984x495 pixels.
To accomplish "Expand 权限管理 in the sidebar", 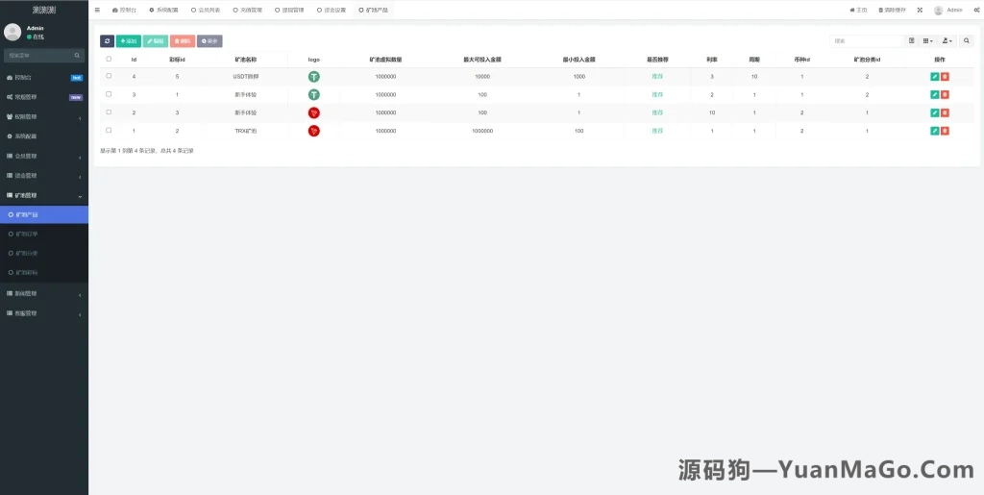I will 44,117.
